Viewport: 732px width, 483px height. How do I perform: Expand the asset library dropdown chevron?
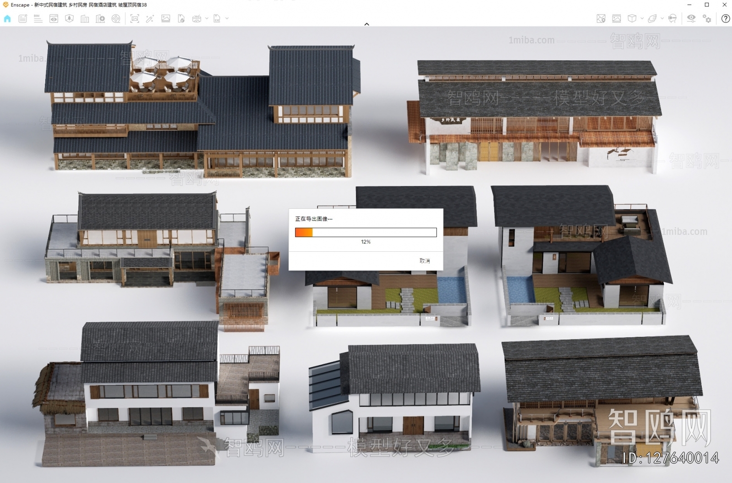(642, 19)
